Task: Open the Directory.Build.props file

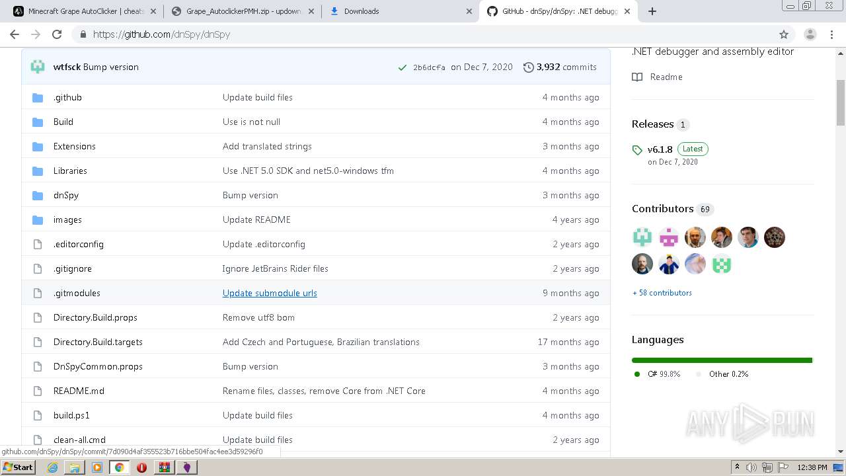Action: coord(95,318)
